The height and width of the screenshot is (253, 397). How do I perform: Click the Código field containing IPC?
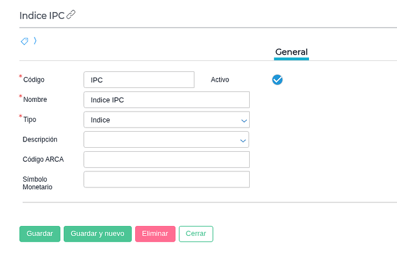pos(139,80)
